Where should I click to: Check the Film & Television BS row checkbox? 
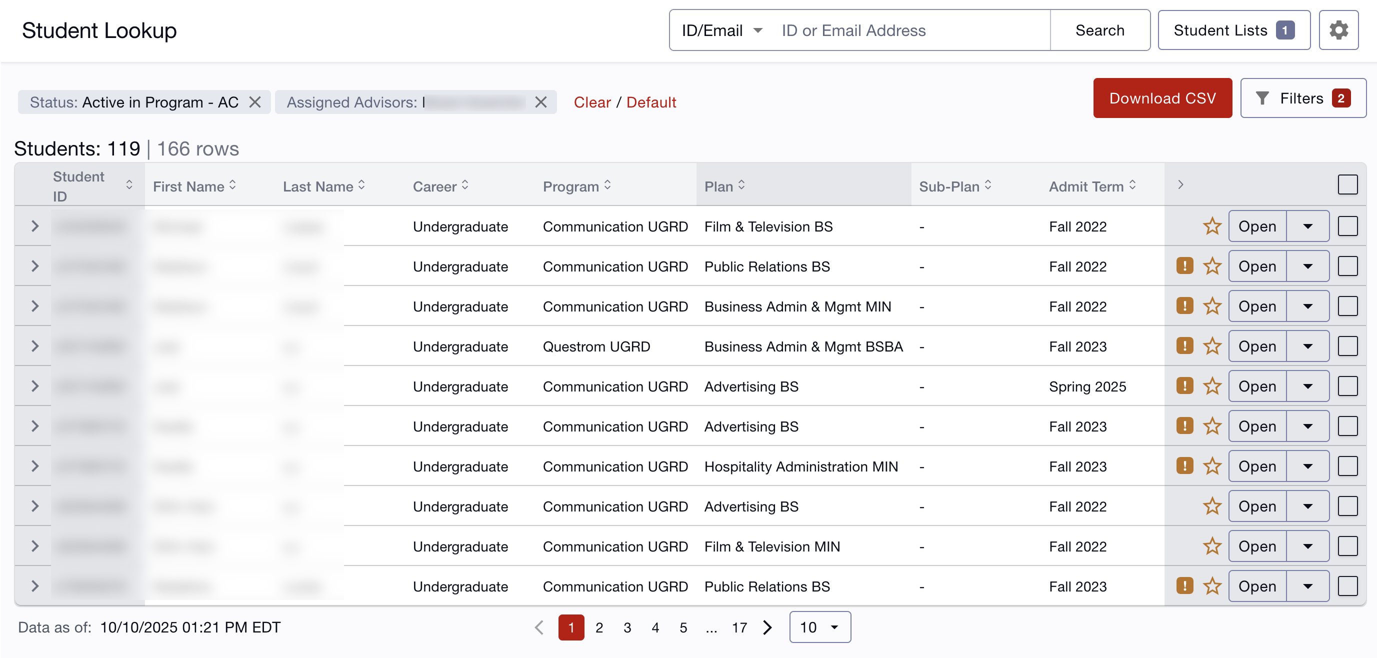coord(1347,226)
